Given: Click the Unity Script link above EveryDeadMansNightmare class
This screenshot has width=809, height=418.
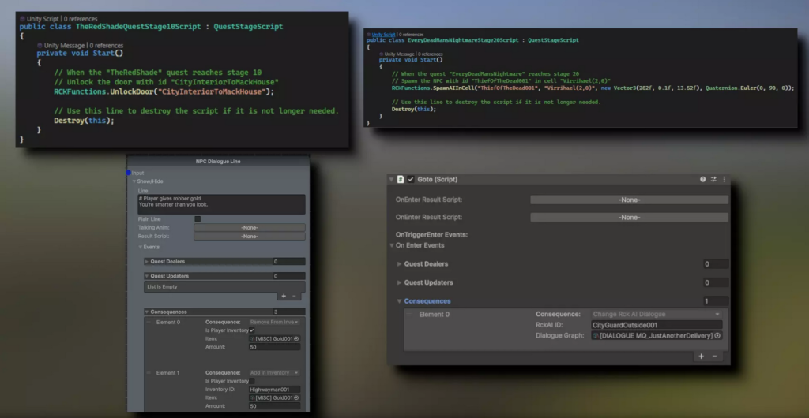Looking at the screenshot, I should click(384, 35).
